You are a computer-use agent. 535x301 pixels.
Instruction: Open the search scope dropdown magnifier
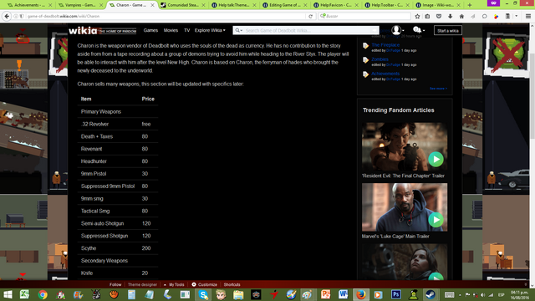point(238,30)
